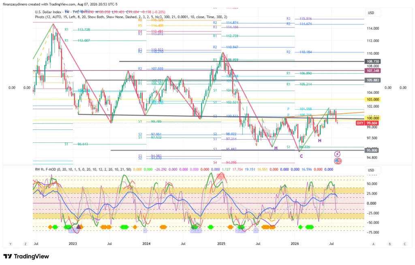Viewport: 415px width, 265px height.
Task: Click the R2 114.674 pivot label
Action: pos(299,24)
